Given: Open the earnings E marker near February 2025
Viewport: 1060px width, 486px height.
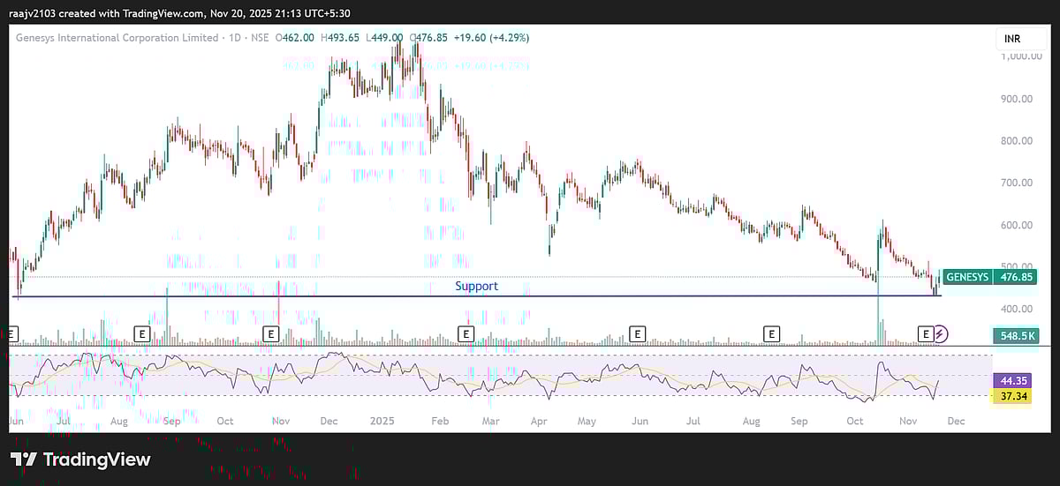Looking at the screenshot, I should coord(466,333).
